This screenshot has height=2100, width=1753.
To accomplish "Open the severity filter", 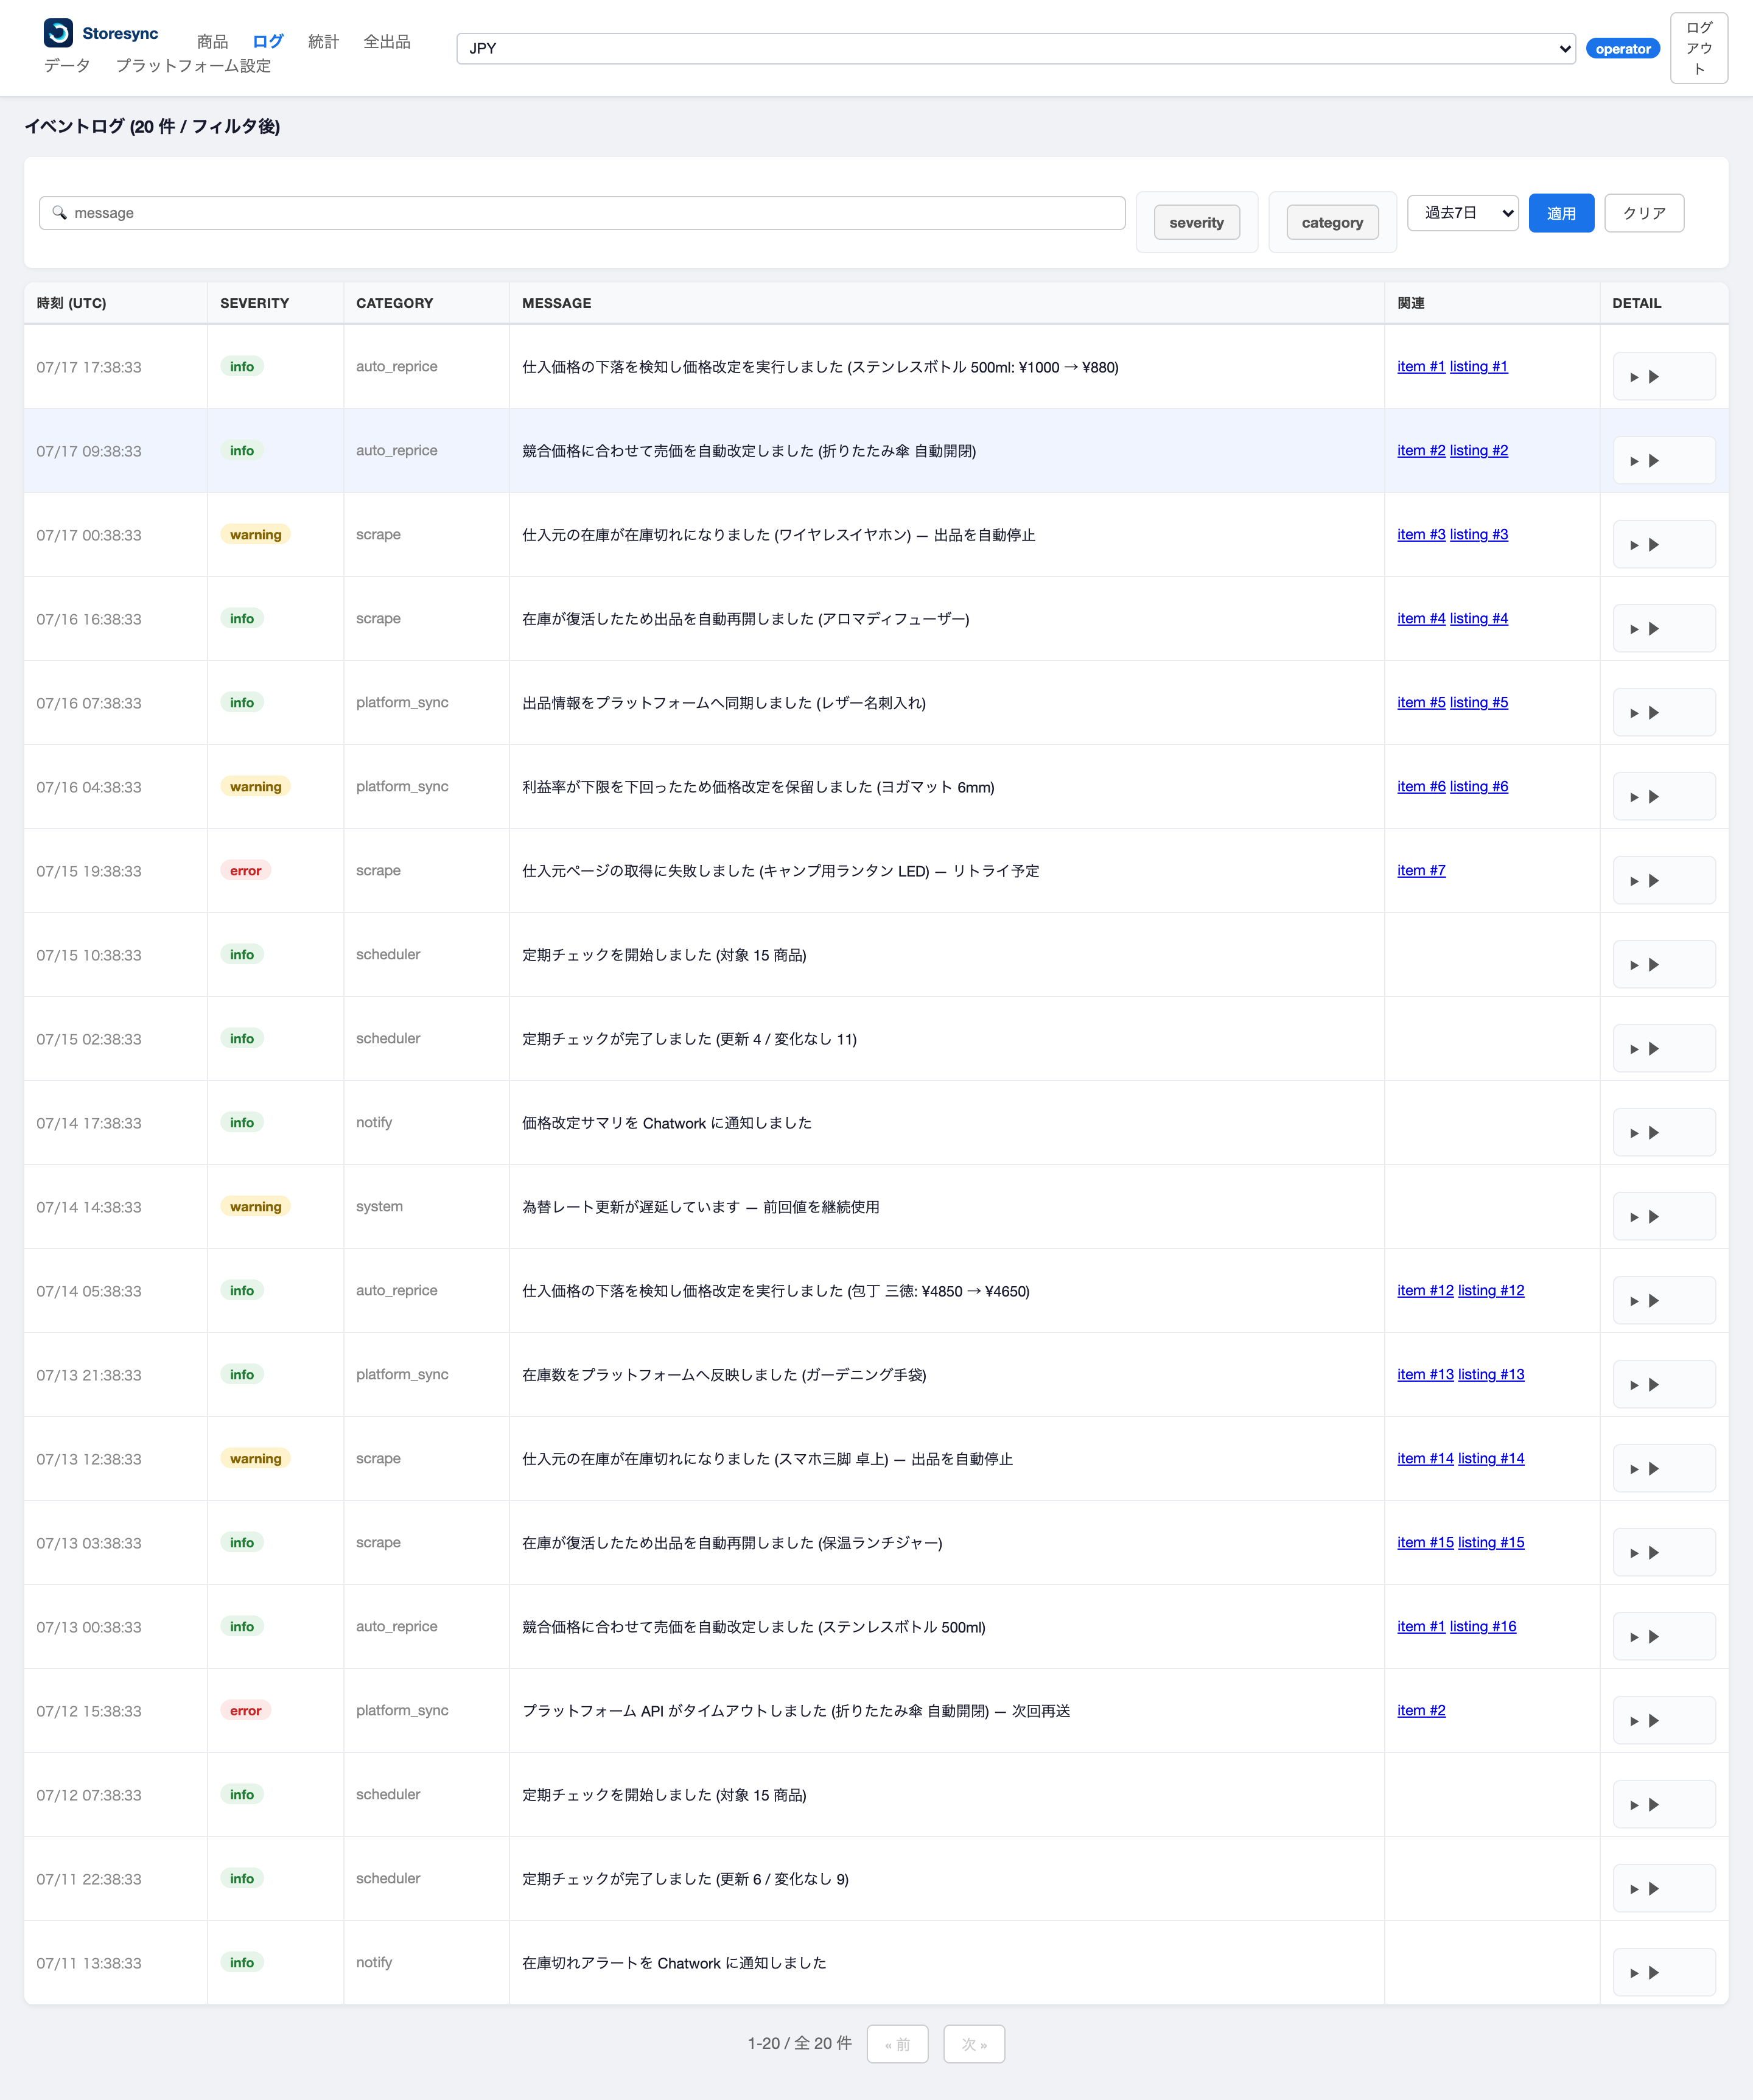I will [x=1196, y=222].
